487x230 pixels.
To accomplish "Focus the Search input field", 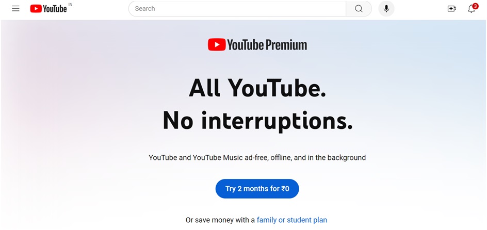I will point(237,9).
